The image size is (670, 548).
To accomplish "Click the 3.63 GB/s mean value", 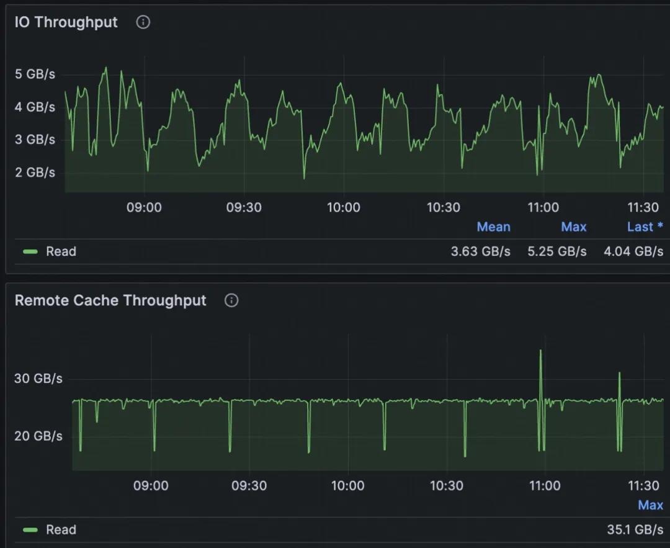I will pyautogui.click(x=480, y=251).
